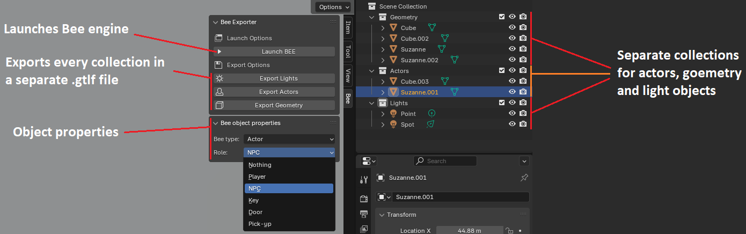The height and width of the screenshot is (234, 746).
Task: Hide Cube.003 using its eye icon
Action: 512,82
